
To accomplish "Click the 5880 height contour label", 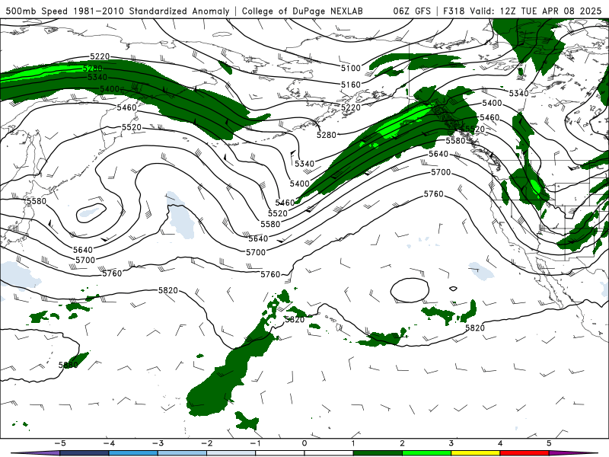I will (69, 365).
